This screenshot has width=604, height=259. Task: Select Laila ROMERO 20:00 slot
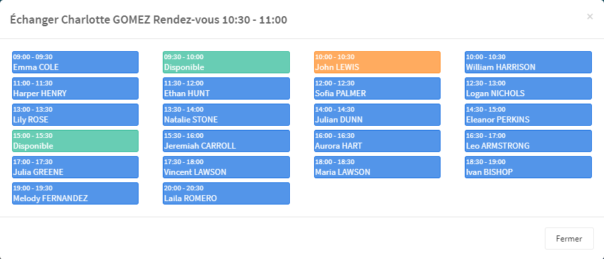[x=226, y=193]
